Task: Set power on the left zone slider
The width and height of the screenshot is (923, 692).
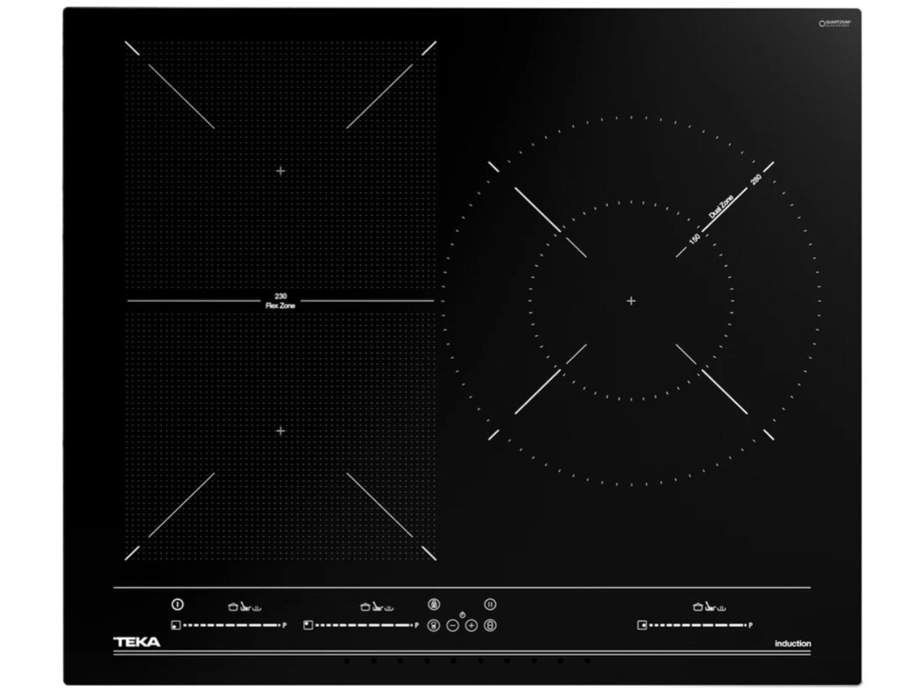Action: pyautogui.click(x=231, y=626)
